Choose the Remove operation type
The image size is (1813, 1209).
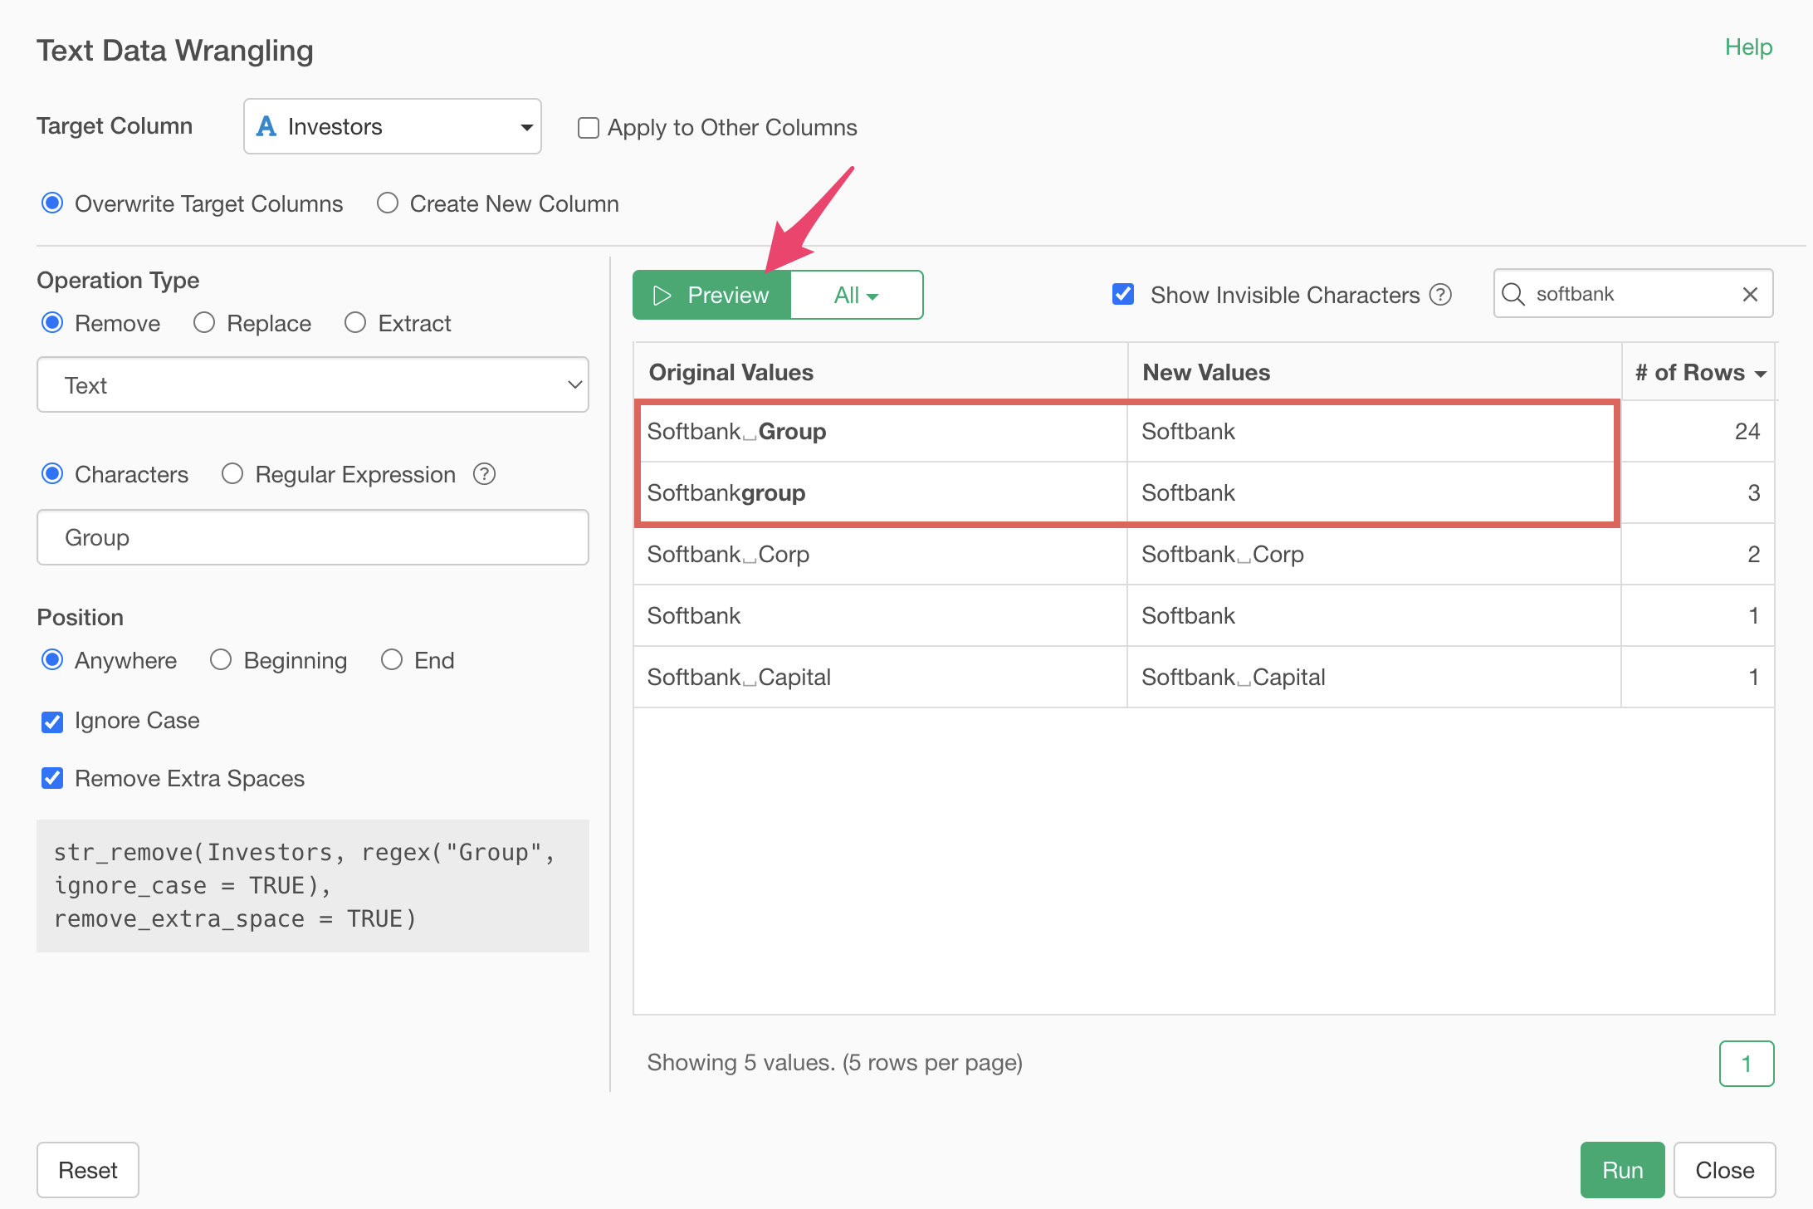tap(52, 323)
